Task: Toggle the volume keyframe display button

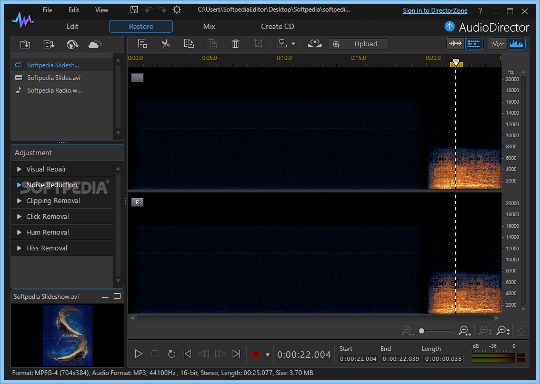Action: pos(455,44)
